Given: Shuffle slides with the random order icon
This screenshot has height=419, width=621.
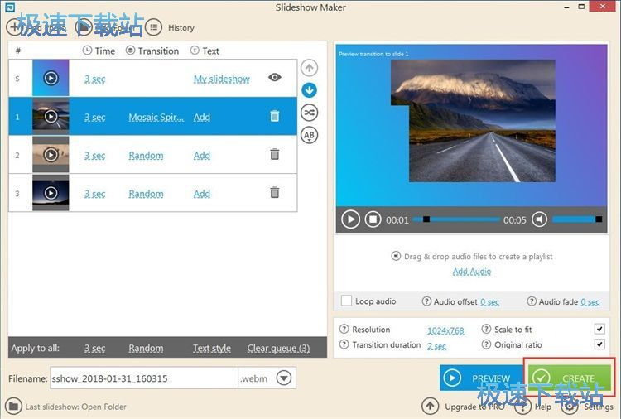Looking at the screenshot, I should point(309,113).
